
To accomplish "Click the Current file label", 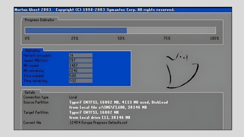I will (32, 123).
